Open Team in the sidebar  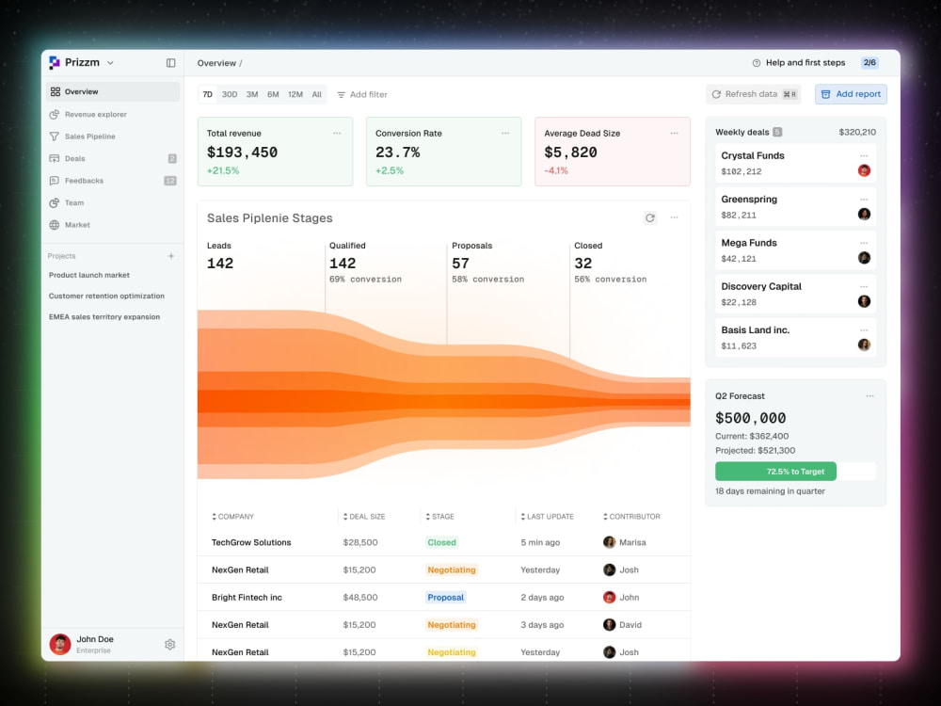[113, 203]
